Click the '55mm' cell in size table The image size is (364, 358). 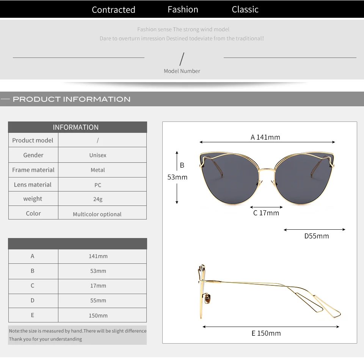(x=102, y=301)
